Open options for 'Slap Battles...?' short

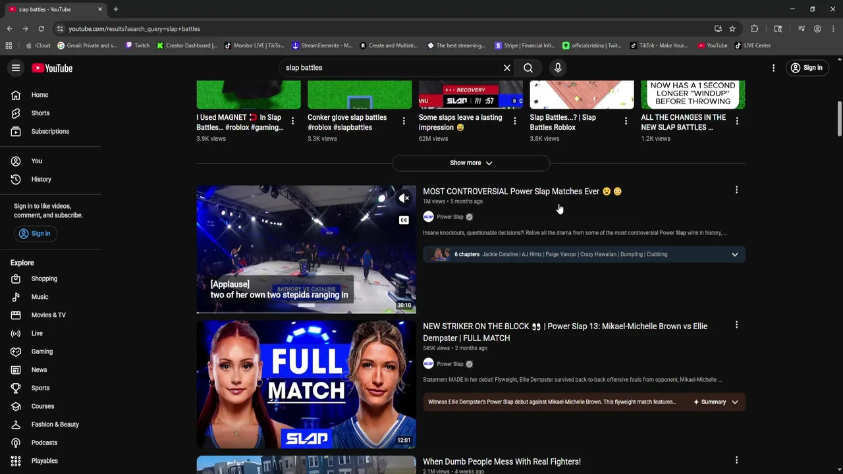[x=626, y=121]
